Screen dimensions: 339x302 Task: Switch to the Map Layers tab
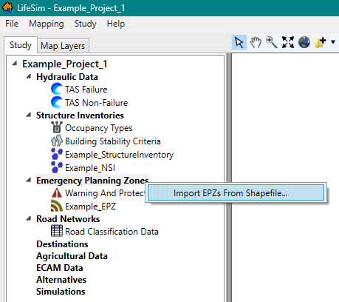click(x=63, y=46)
